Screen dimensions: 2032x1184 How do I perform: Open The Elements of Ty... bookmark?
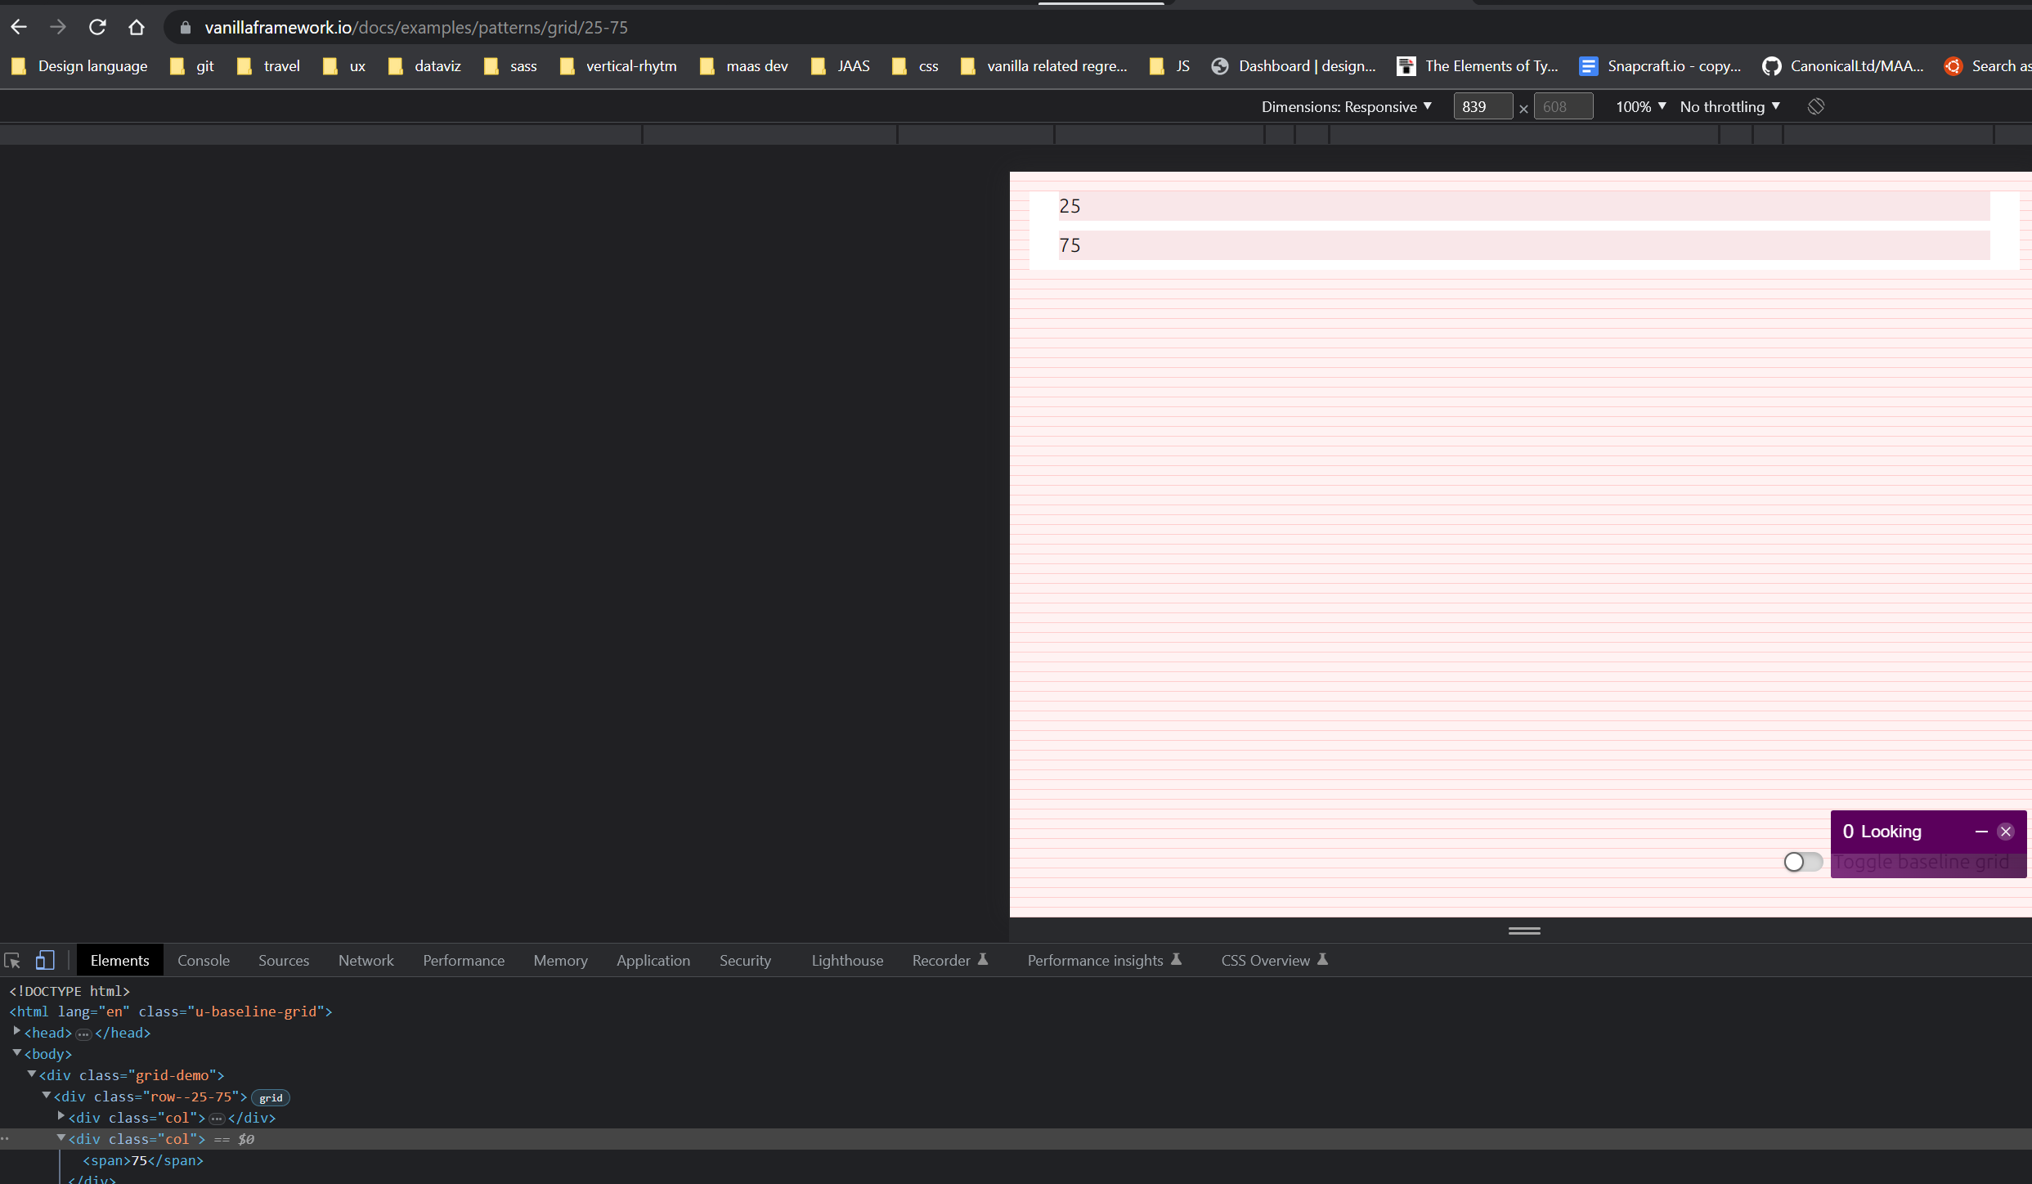point(1478,66)
